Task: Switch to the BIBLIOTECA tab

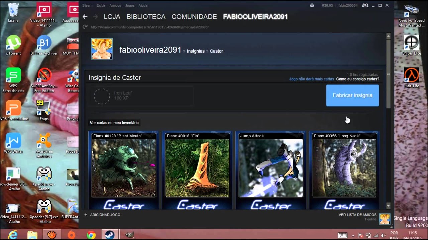Action: coord(146,17)
